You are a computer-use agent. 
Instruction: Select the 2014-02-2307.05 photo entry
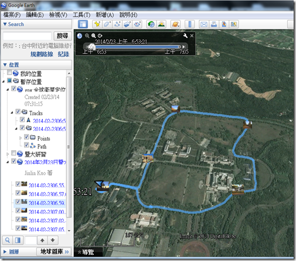pyautogui.click(x=47, y=229)
